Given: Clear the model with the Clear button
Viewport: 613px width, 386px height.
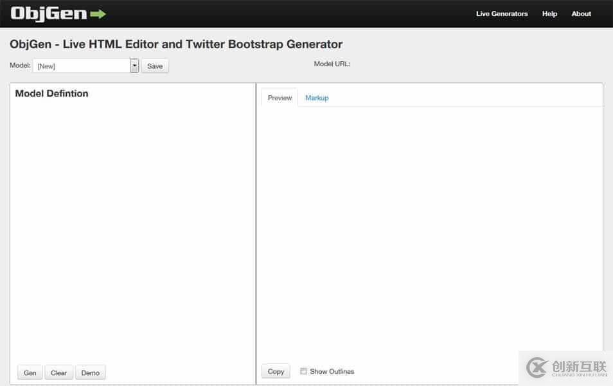Looking at the screenshot, I should coord(58,372).
